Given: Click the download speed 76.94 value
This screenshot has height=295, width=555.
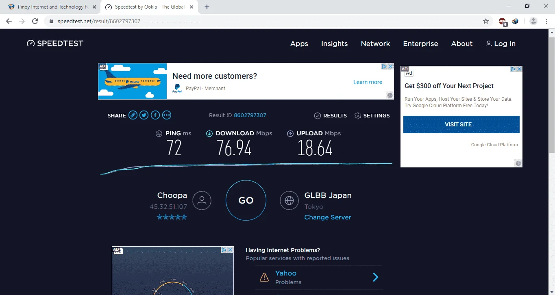Looking at the screenshot, I should coord(234,148).
